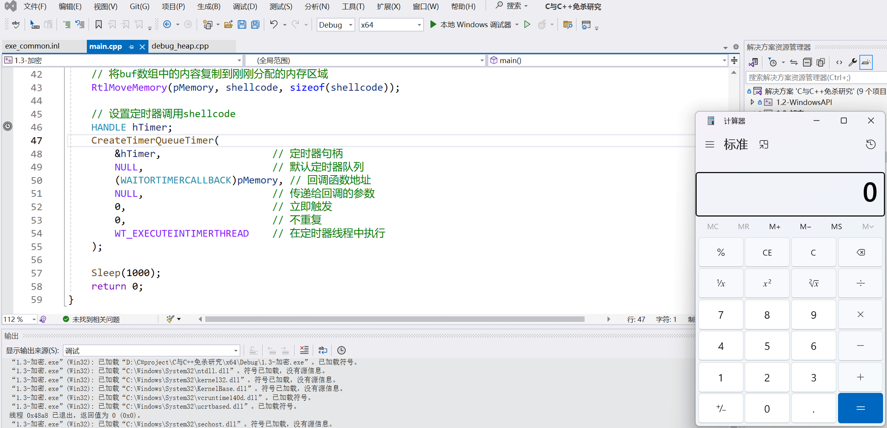Collapse all items in Solution Explorer
This screenshot has height=428, width=887.
(x=807, y=62)
